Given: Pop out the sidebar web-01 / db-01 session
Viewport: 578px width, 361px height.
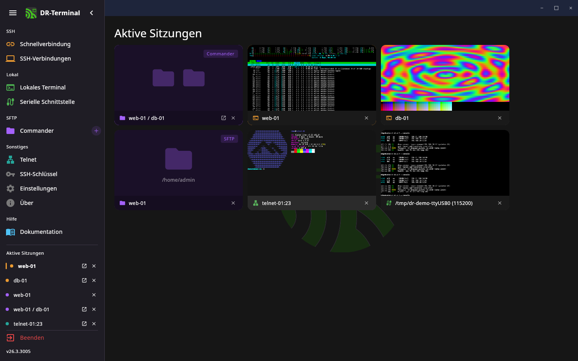Looking at the screenshot, I should (84, 309).
